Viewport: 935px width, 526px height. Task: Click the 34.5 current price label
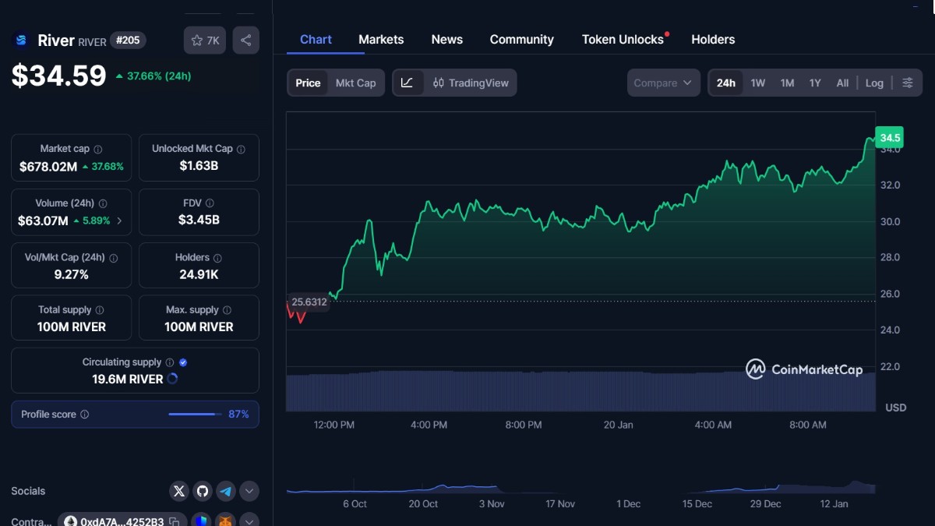point(890,138)
